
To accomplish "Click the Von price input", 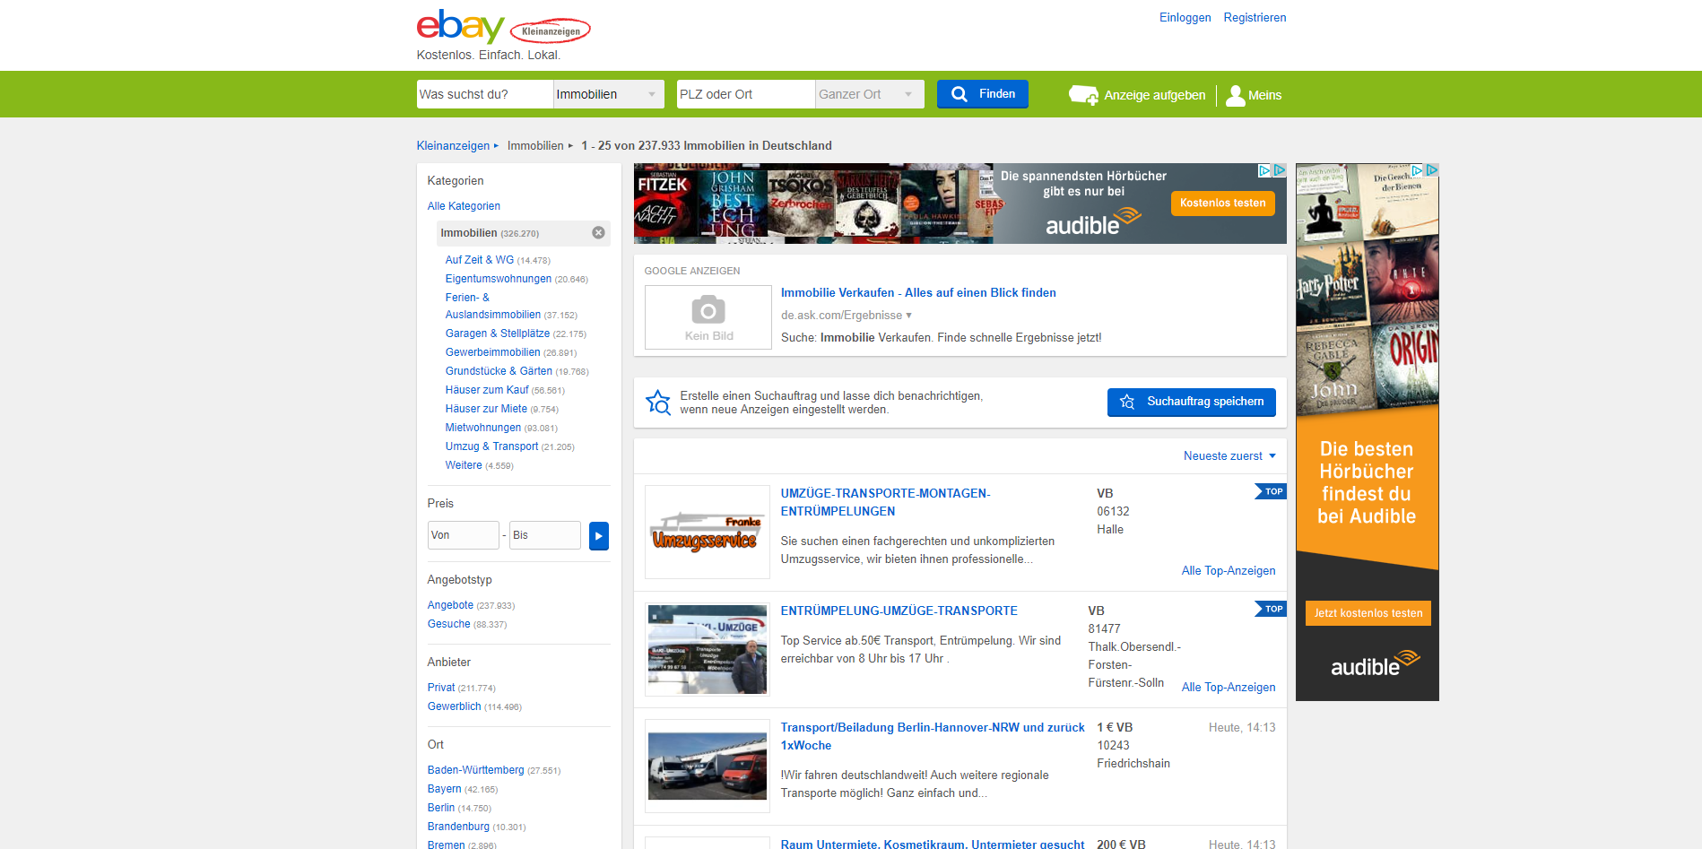I will [463, 535].
